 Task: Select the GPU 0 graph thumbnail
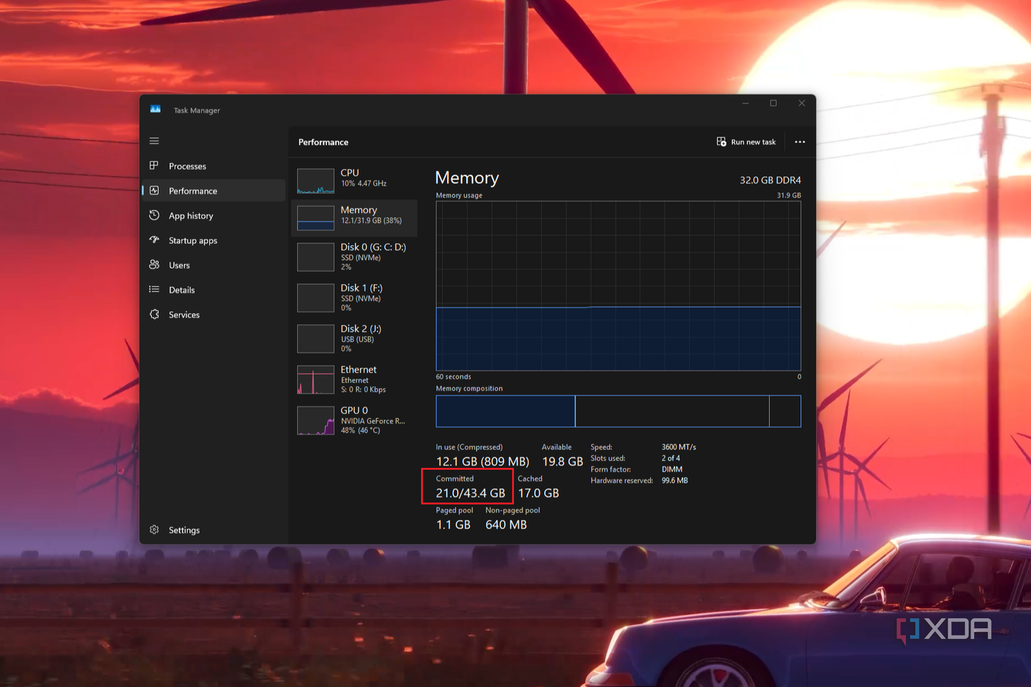[x=316, y=420]
